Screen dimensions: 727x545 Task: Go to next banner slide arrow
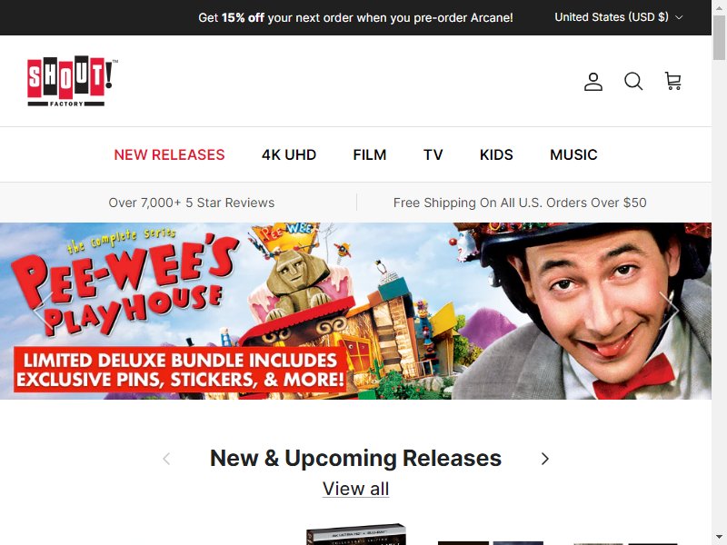[x=669, y=311]
